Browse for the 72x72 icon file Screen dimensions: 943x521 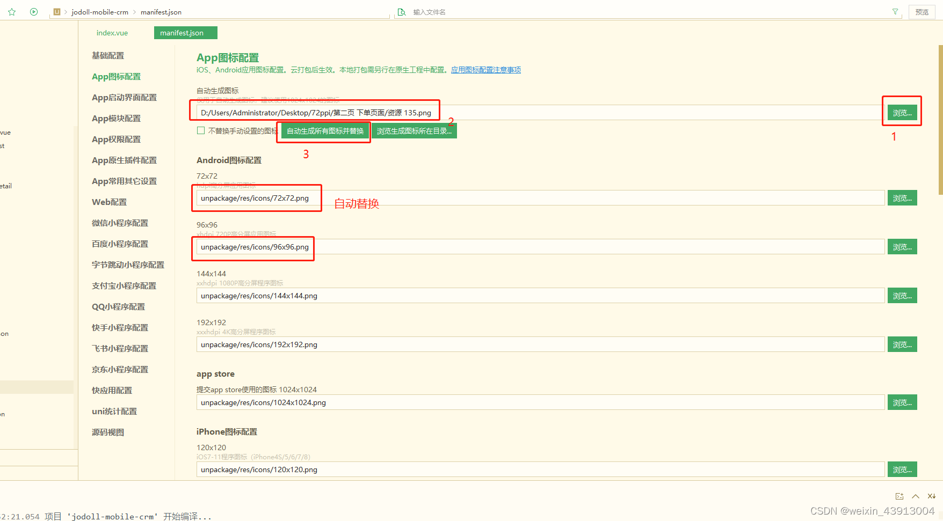[x=902, y=198]
